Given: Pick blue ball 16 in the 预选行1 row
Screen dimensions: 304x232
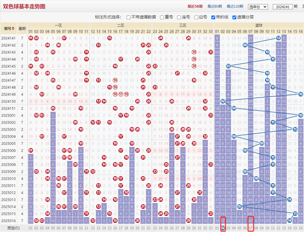Looking at the screenshot, I should pos(300,228).
